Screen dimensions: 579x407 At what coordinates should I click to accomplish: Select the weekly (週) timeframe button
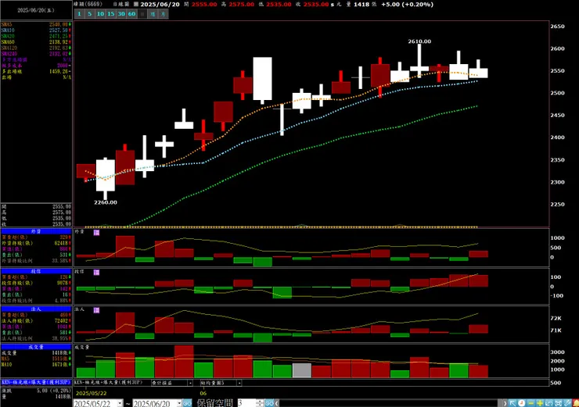click(x=153, y=14)
